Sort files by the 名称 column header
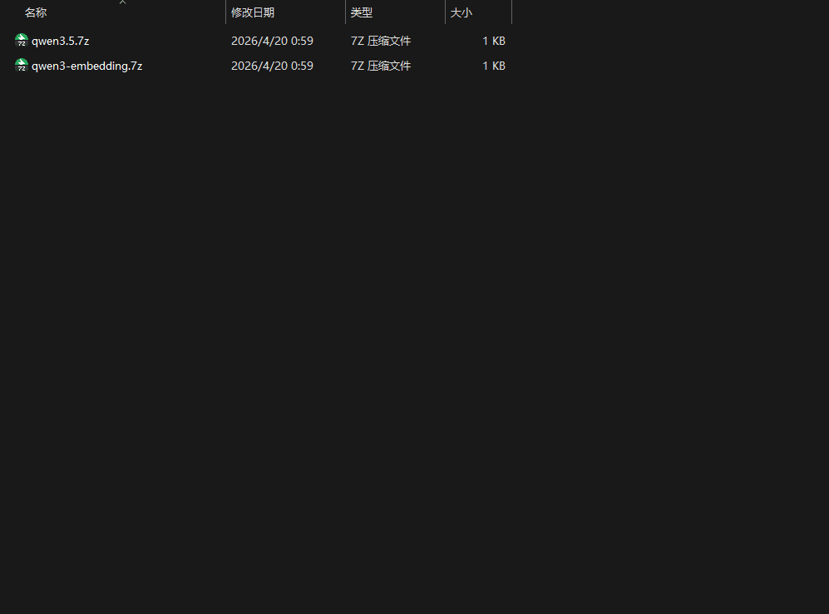The height and width of the screenshot is (614, 829). 36,12
